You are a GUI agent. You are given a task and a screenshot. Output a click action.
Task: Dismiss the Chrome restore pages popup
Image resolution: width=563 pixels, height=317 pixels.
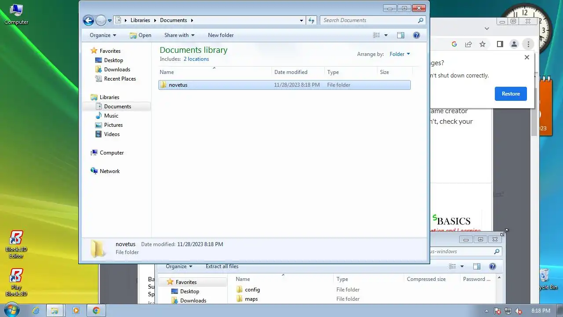(527, 57)
